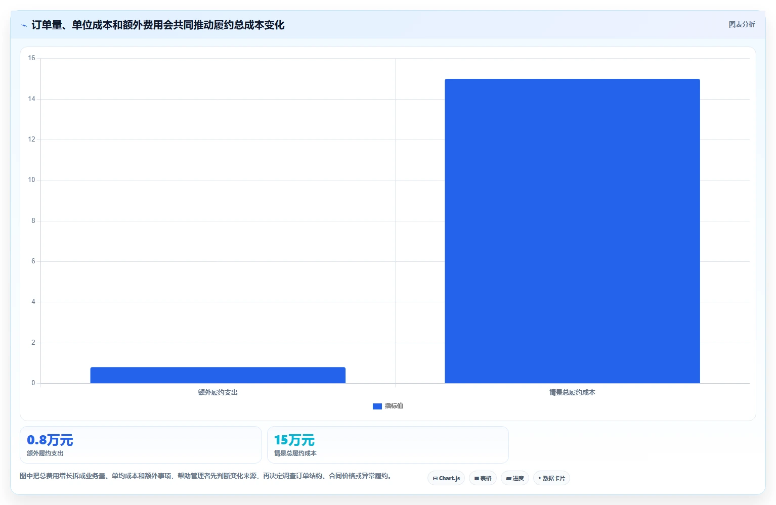Click the 进度 tag
The height and width of the screenshot is (505, 776).
515,478
